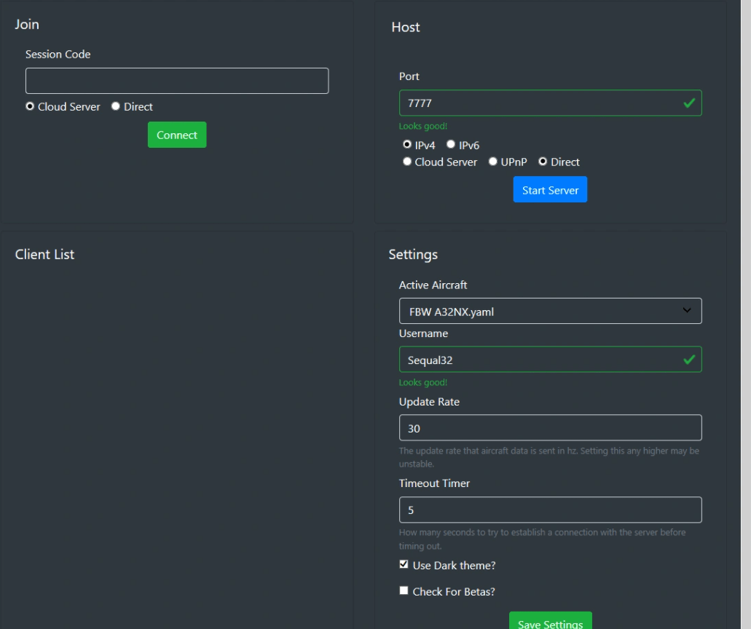This screenshot has width=751, height=629.
Task: Click the Port input field
Action: [x=539, y=103]
